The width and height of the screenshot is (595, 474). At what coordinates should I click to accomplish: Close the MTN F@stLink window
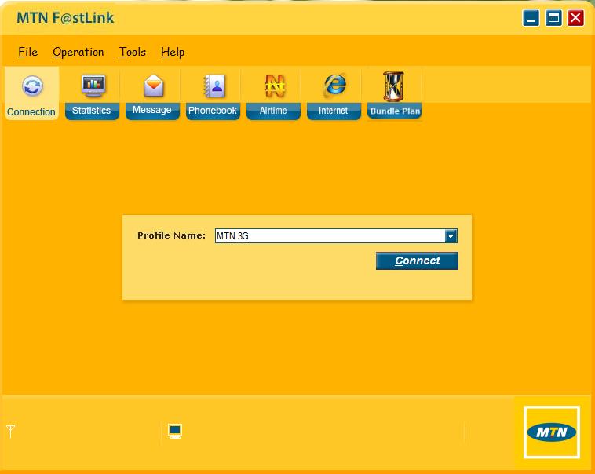pos(575,18)
